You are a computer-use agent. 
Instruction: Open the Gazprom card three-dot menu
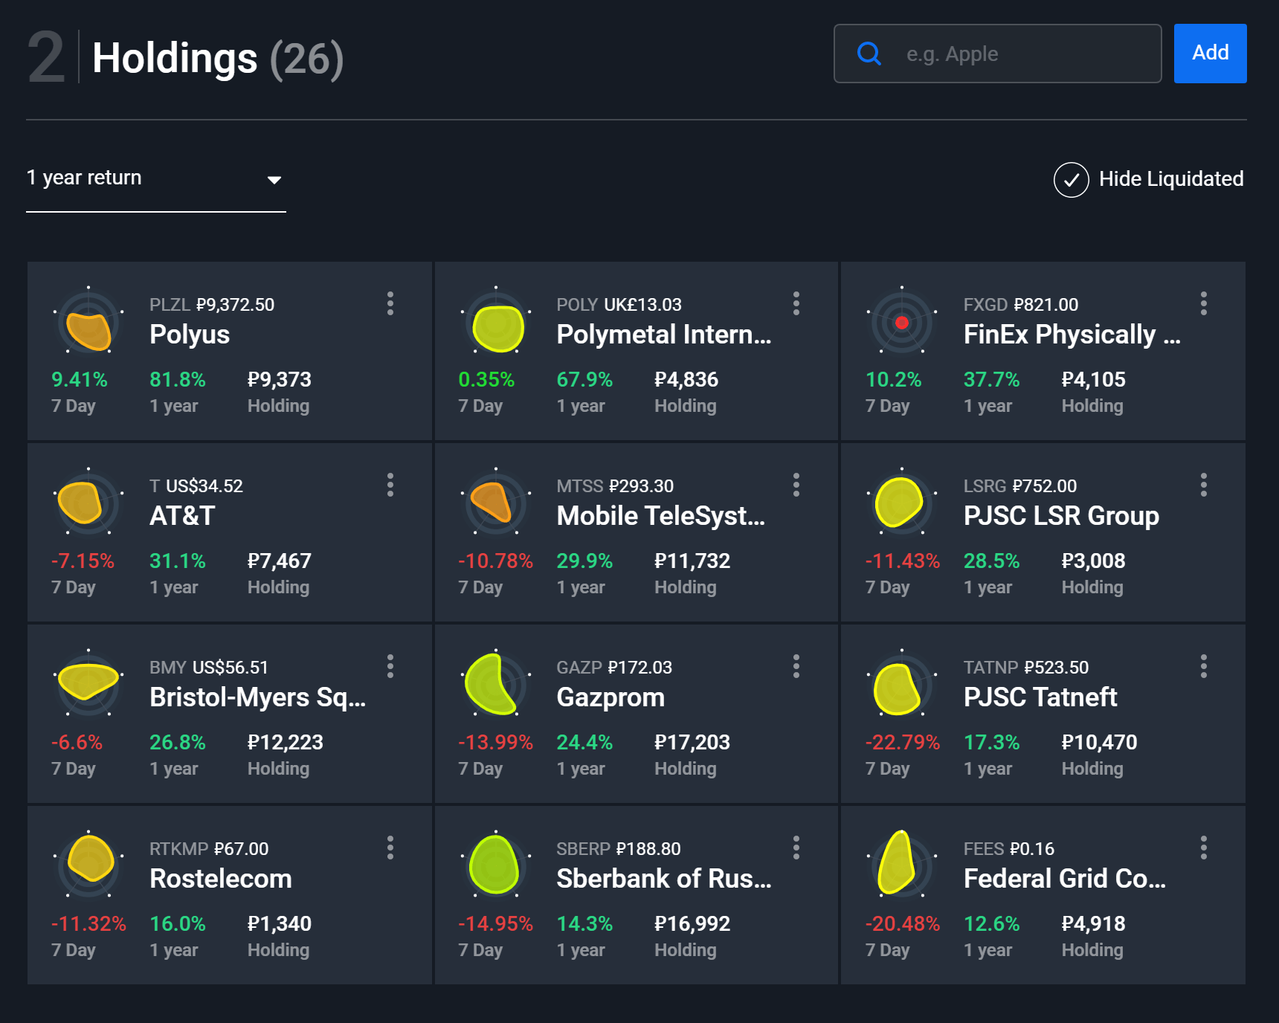coord(796,666)
